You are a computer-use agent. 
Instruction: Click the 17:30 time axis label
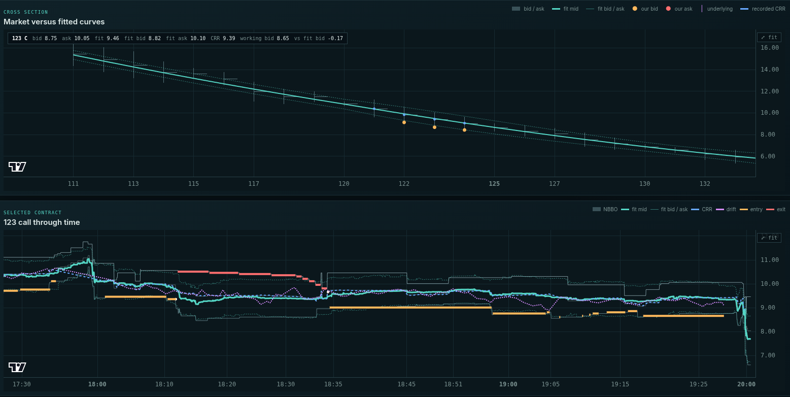22,384
